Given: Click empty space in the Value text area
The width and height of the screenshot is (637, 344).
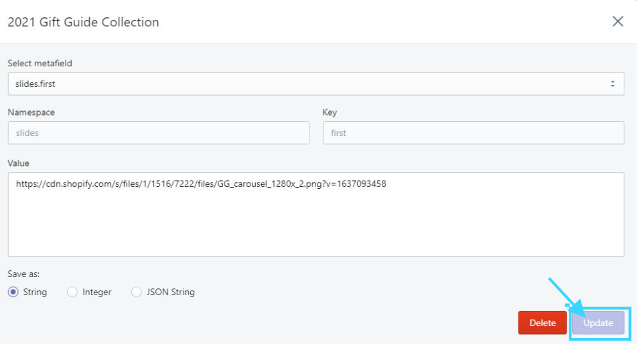Looking at the screenshot, I should pyautogui.click(x=315, y=228).
